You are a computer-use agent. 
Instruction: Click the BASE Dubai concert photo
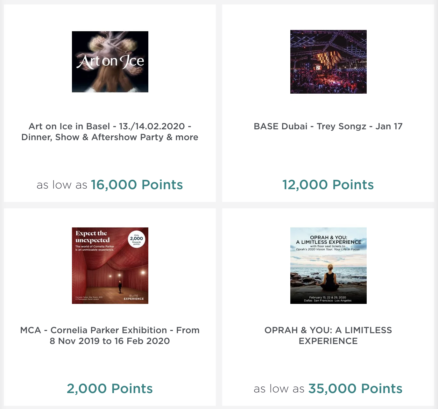pos(328,62)
